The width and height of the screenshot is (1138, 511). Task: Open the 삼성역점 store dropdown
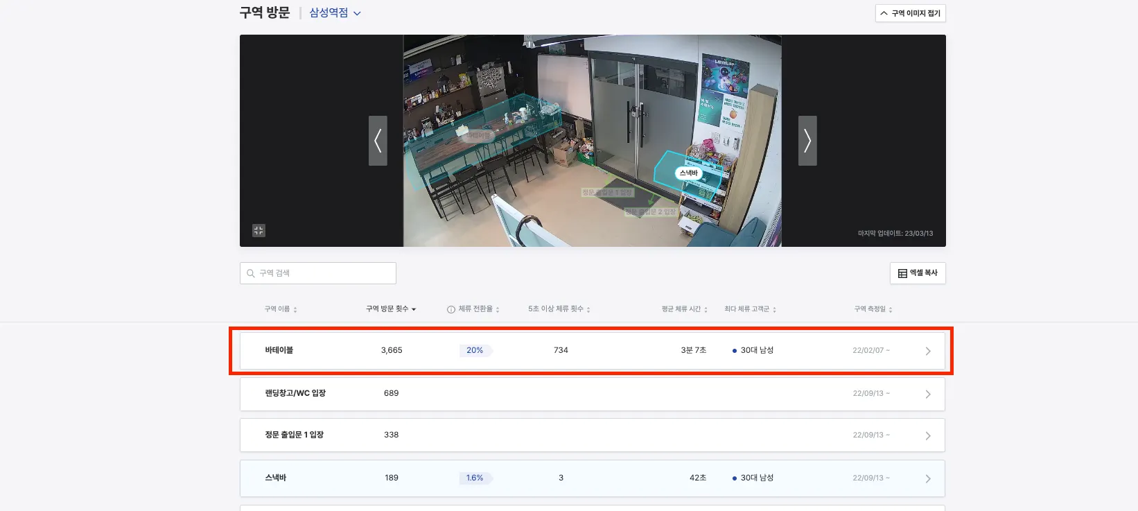tap(335, 13)
